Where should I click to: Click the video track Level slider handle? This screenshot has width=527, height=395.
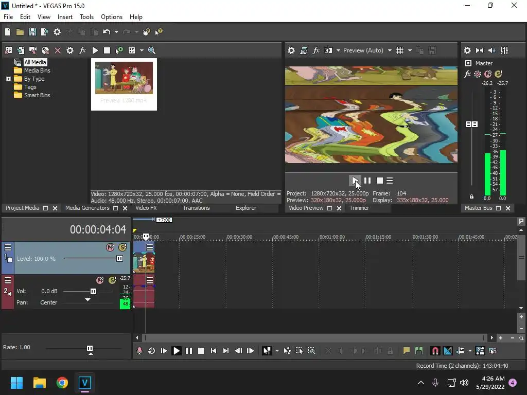(119, 258)
